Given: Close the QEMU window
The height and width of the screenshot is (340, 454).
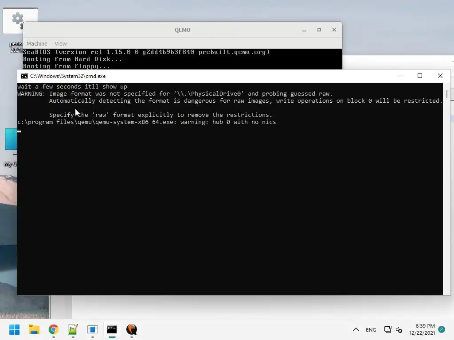Looking at the screenshot, I should click(x=334, y=30).
